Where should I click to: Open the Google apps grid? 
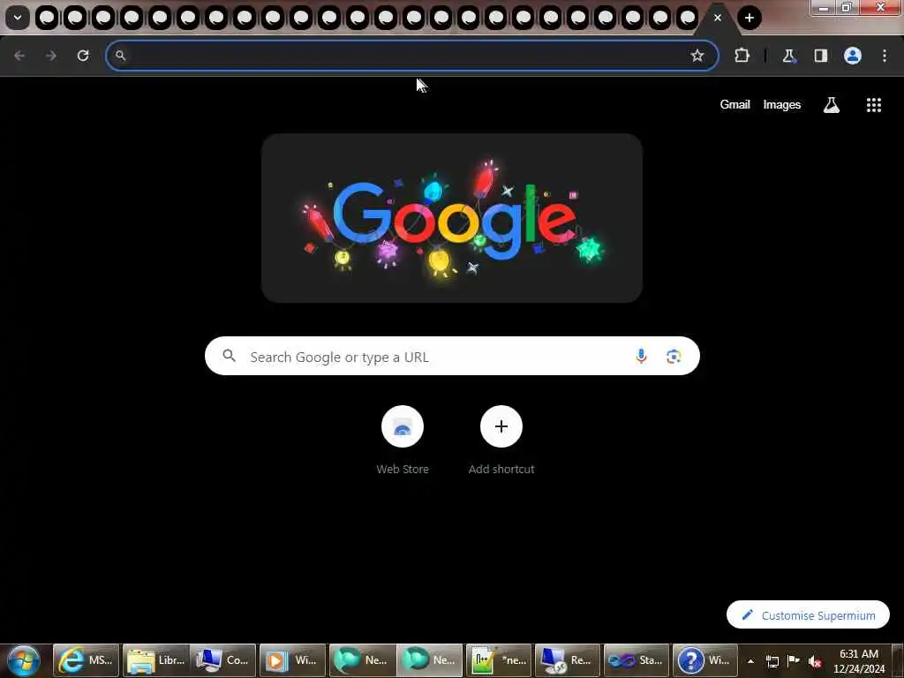pyautogui.click(x=873, y=104)
